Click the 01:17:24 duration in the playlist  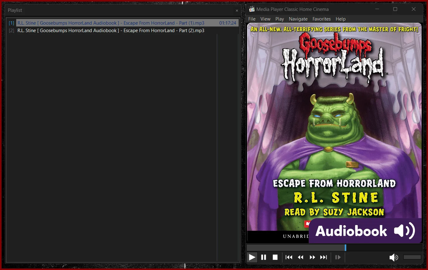[x=228, y=23]
